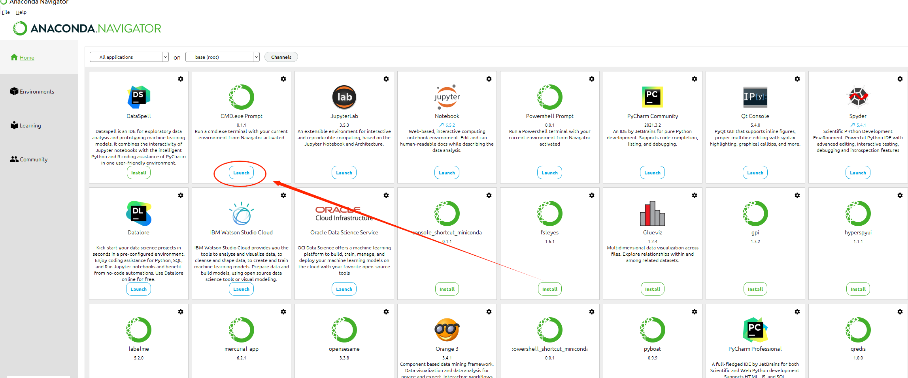The height and width of the screenshot is (378, 908).
Task: Click the Channels button
Action: click(281, 57)
